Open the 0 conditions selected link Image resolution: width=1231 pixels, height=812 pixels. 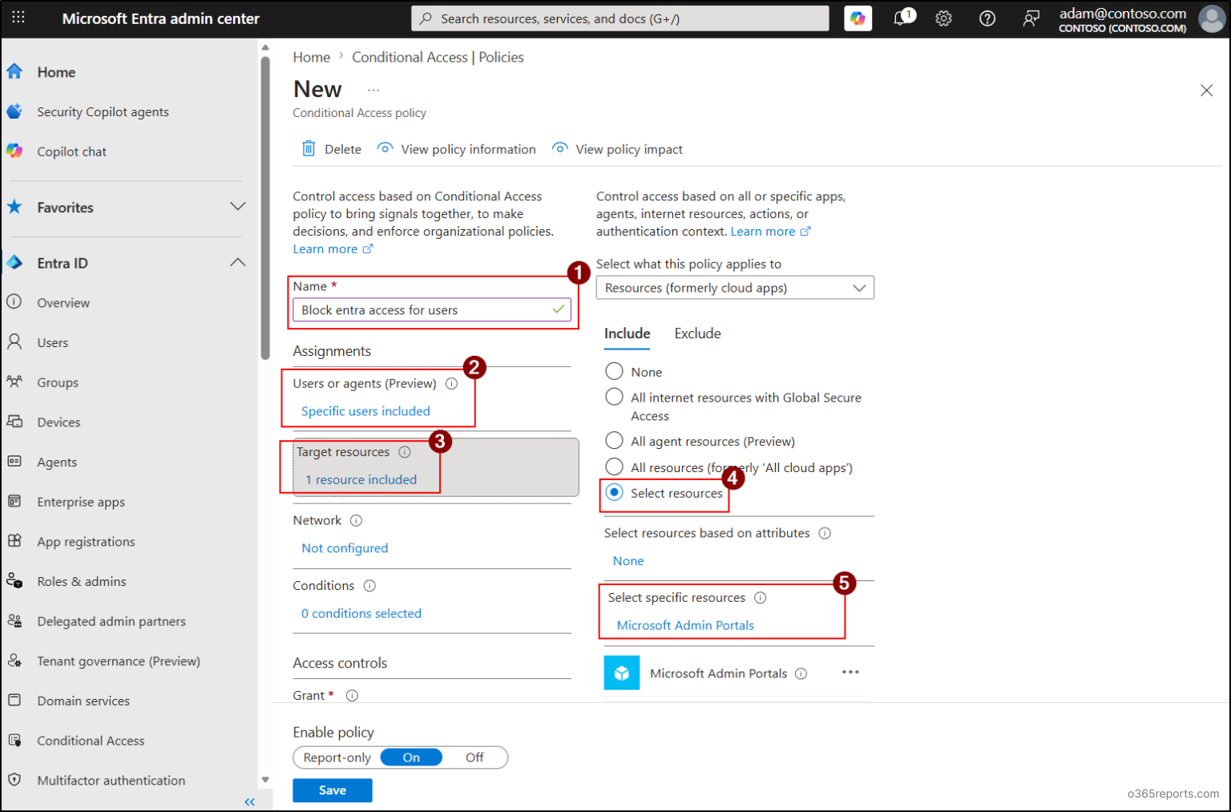point(361,613)
